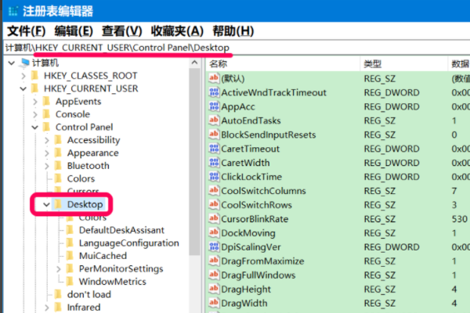Open the 收藏夹(A) menu

click(x=177, y=31)
